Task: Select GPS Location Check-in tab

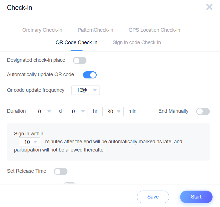Action: tap(154, 30)
